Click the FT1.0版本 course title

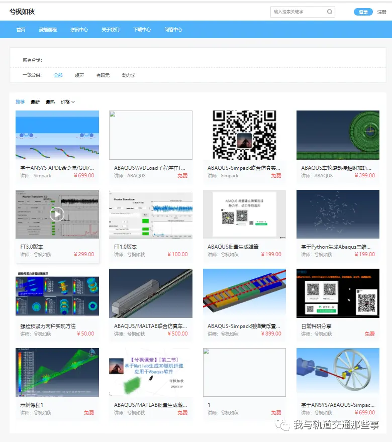click(x=125, y=247)
